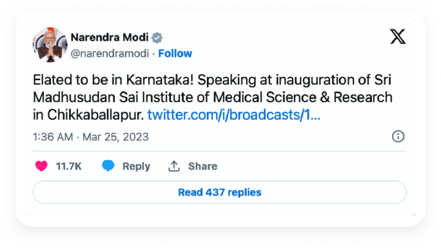Follow the @narendramodi account
Image resolution: width=441 pixels, height=248 pixels.
[x=175, y=54]
